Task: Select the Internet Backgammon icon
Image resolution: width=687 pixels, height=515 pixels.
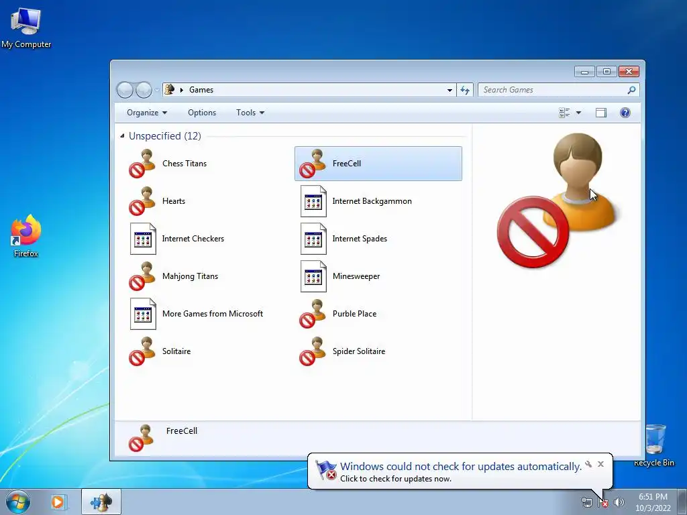Action: [x=313, y=201]
